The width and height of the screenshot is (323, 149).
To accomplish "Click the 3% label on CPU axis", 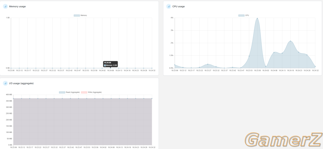I will (172, 30).
